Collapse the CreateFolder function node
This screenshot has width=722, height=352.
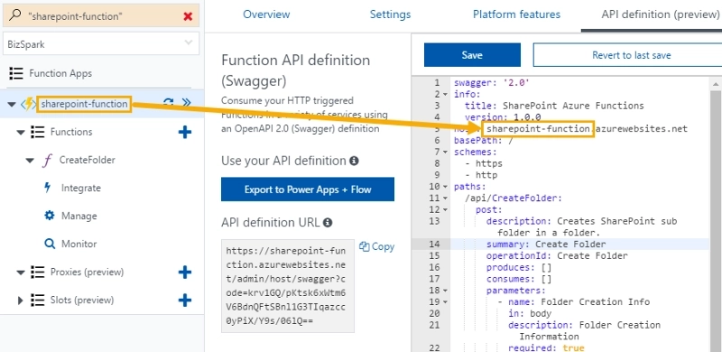tap(30, 161)
